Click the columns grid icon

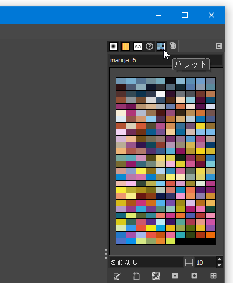pyautogui.click(x=189, y=263)
